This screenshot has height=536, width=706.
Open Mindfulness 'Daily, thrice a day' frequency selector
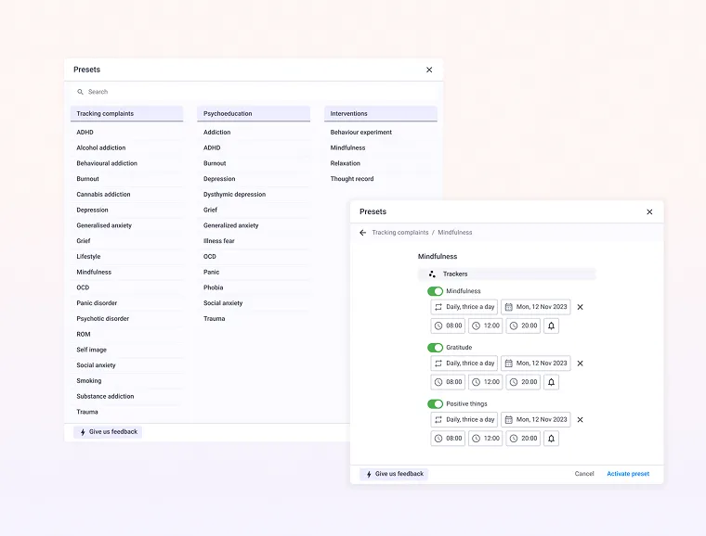pos(464,307)
